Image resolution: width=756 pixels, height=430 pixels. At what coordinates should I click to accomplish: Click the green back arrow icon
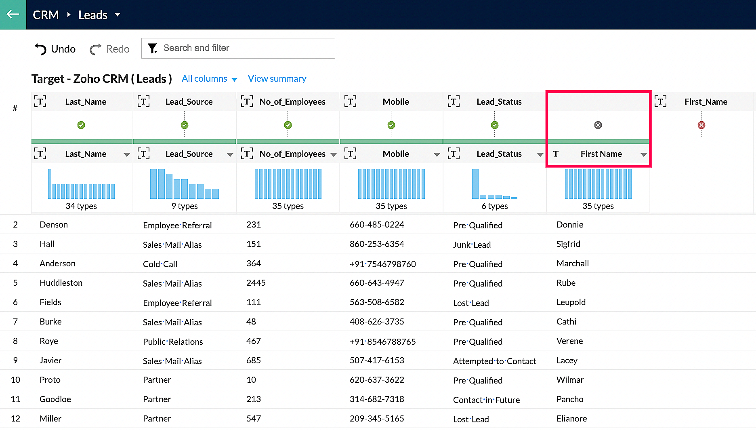13,15
